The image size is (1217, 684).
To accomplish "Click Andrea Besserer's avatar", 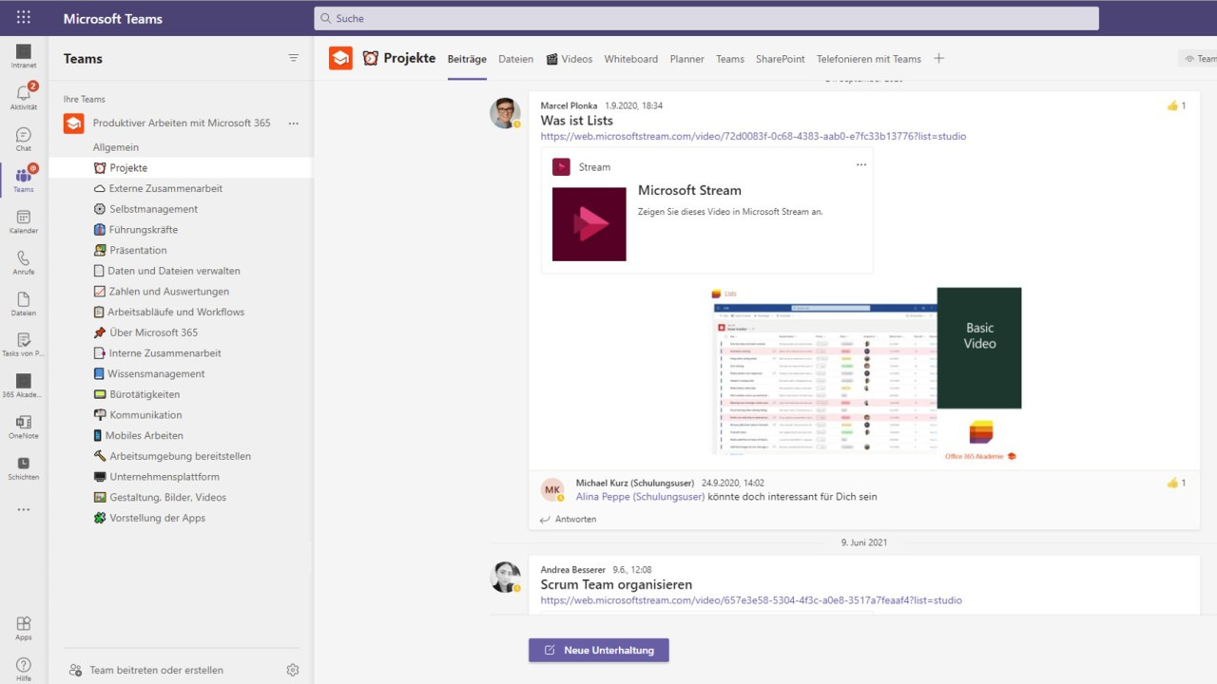I will click(x=505, y=577).
